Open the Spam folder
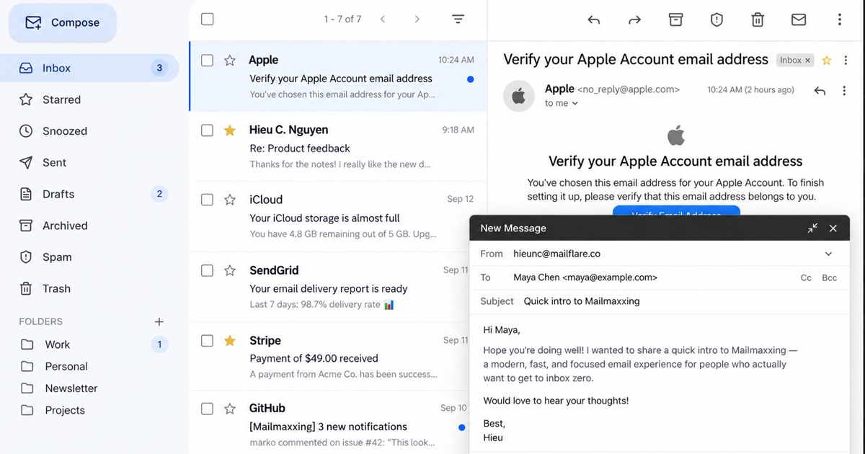Image resolution: width=865 pixels, height=454 pixels. coord(89,257)
